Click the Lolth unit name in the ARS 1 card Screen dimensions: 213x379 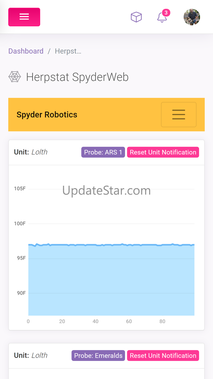coord(39,152)
